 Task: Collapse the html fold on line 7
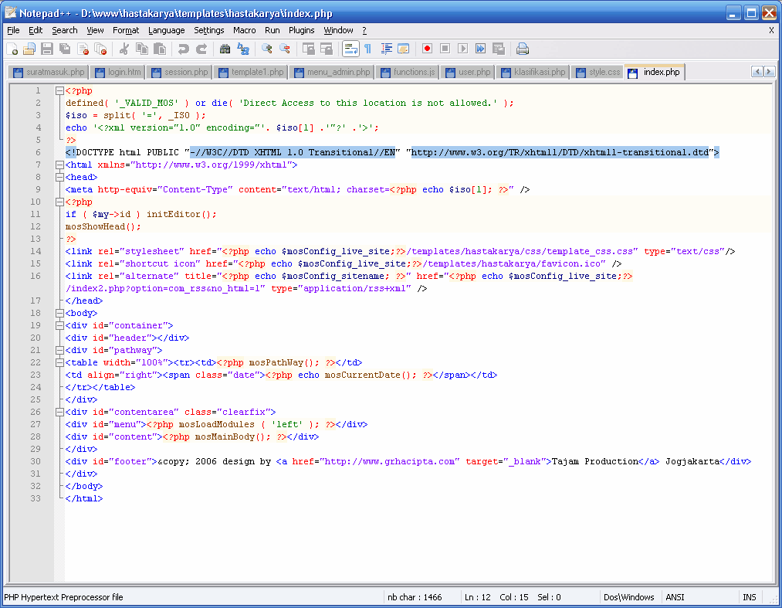59,165
